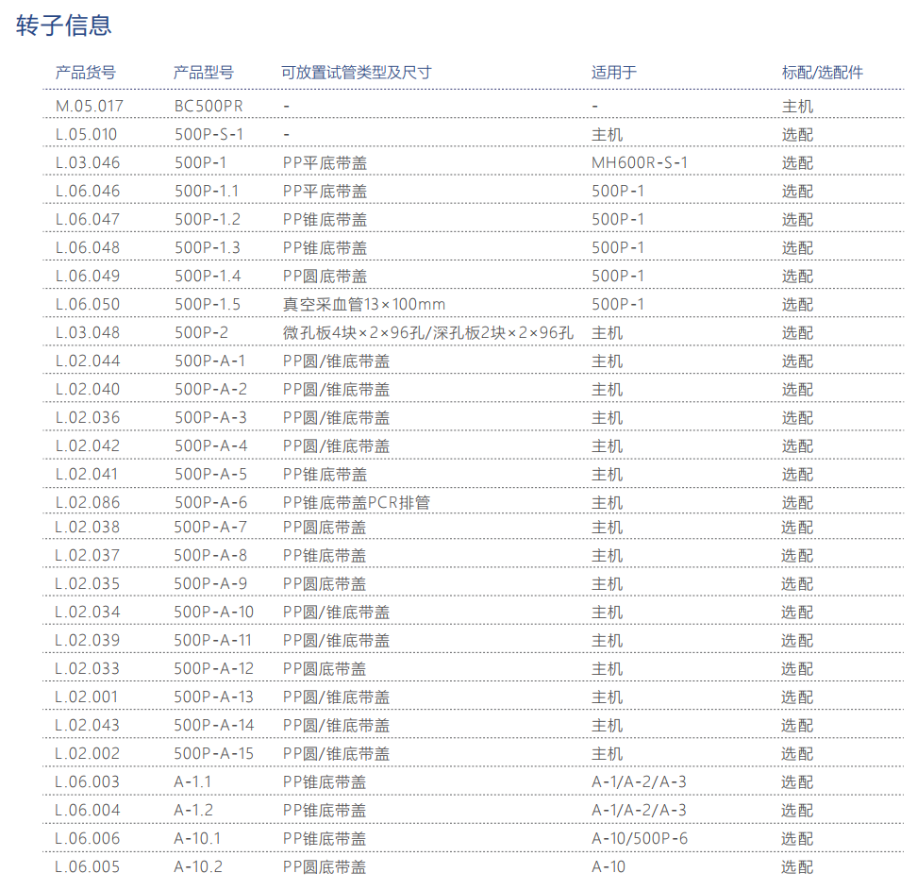Click the 适用于 column header

click(614, 73)
